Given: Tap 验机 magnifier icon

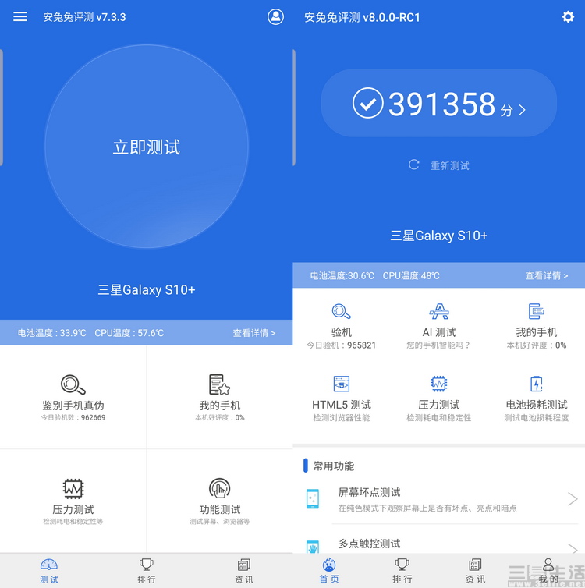Looking at the screenshot, I should (342, 311).
